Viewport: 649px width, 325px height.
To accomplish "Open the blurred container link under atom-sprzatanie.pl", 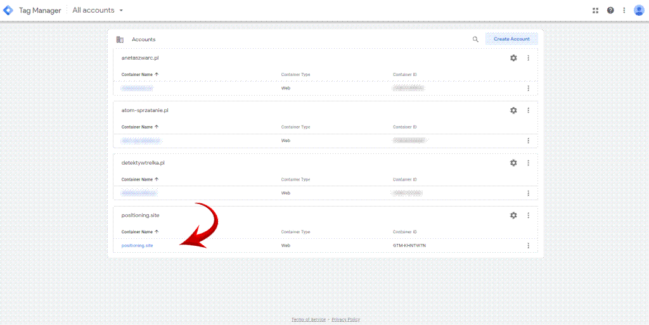I will click(x=141, y=141).
